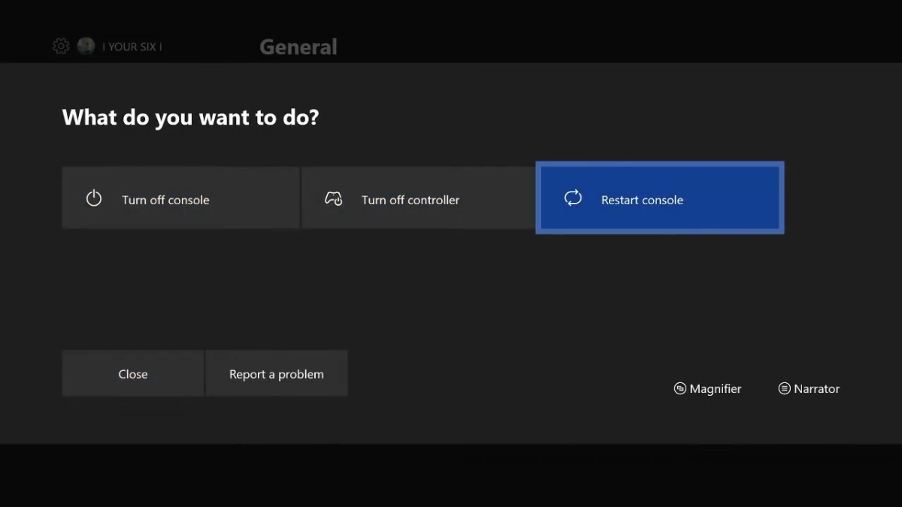Enable the Magnifier accessibility feature

707,388
